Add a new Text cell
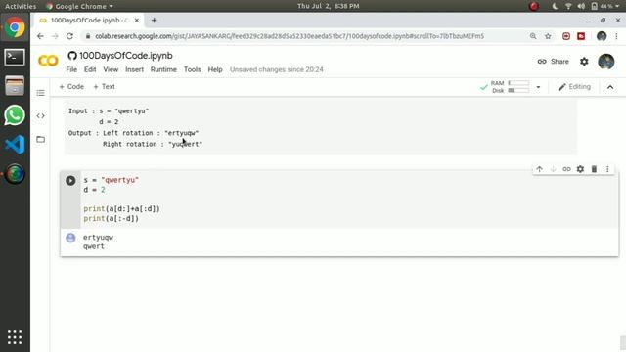This screenshot has height=352, width=626. click(x=104, y=87)
